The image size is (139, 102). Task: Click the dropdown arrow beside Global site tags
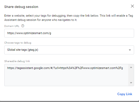point(130,50)
